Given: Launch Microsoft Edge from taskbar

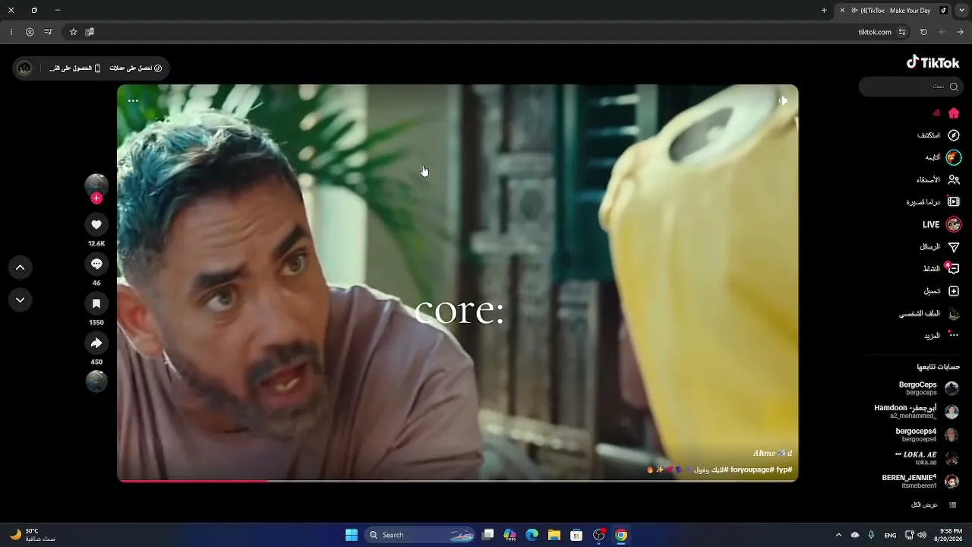Looking at the screenshot, I should pyautogui.click(x=532, y=535).
